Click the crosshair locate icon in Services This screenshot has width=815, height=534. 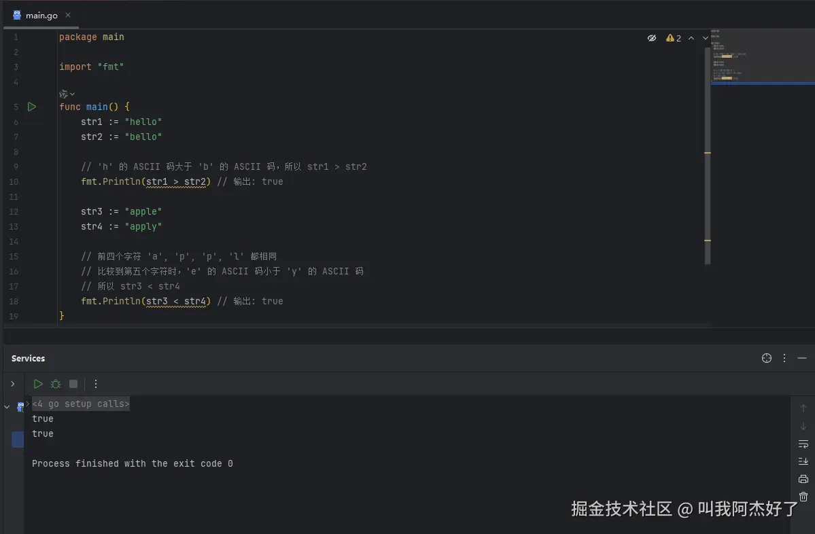tap(767, 358)
